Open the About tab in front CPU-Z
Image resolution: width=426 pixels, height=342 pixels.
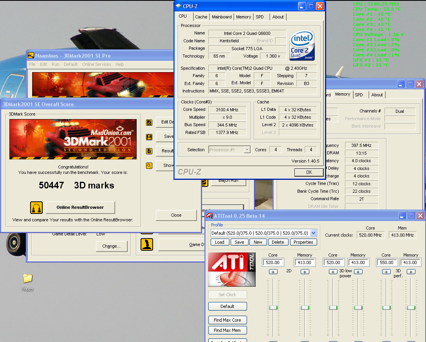278,17
